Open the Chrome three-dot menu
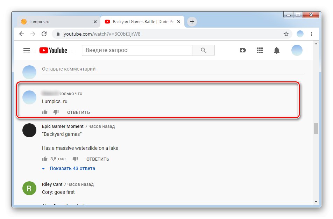This screenshot has width=333, height=219. click(312, 34)
